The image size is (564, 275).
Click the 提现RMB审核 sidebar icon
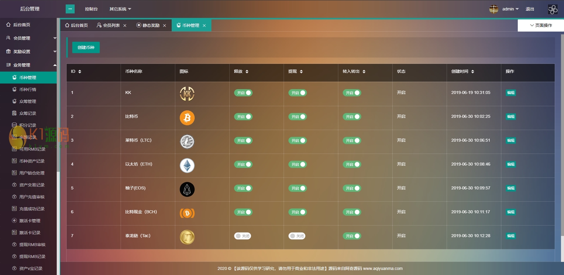[x=14, y=244]
